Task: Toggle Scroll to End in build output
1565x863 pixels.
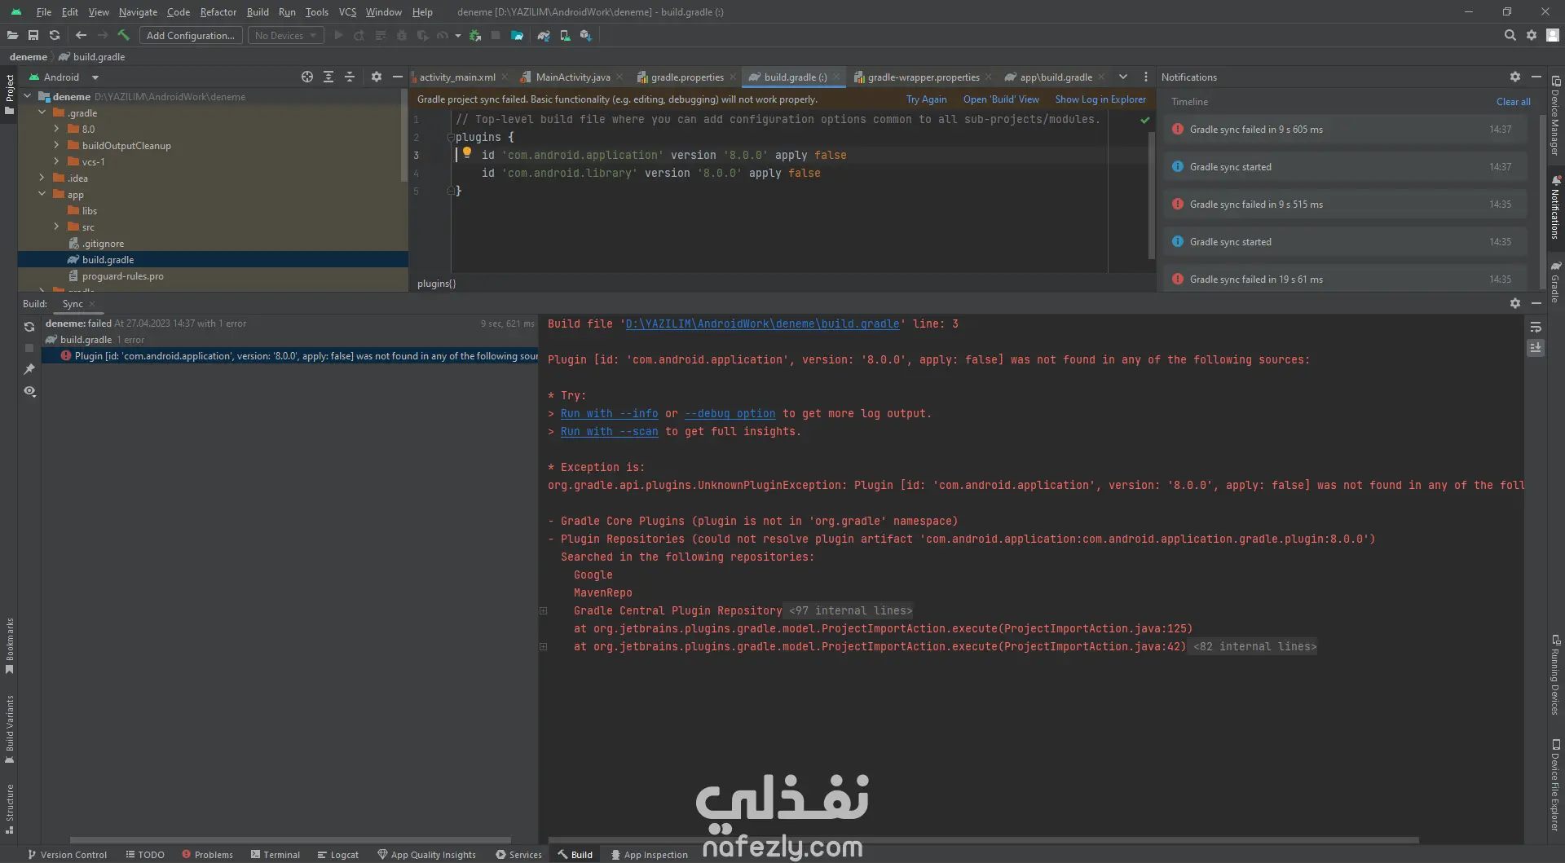Action: coord(1536,348)
